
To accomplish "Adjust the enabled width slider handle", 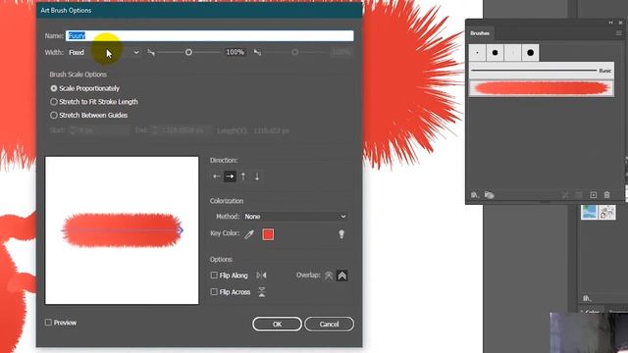I will [188, 52].
